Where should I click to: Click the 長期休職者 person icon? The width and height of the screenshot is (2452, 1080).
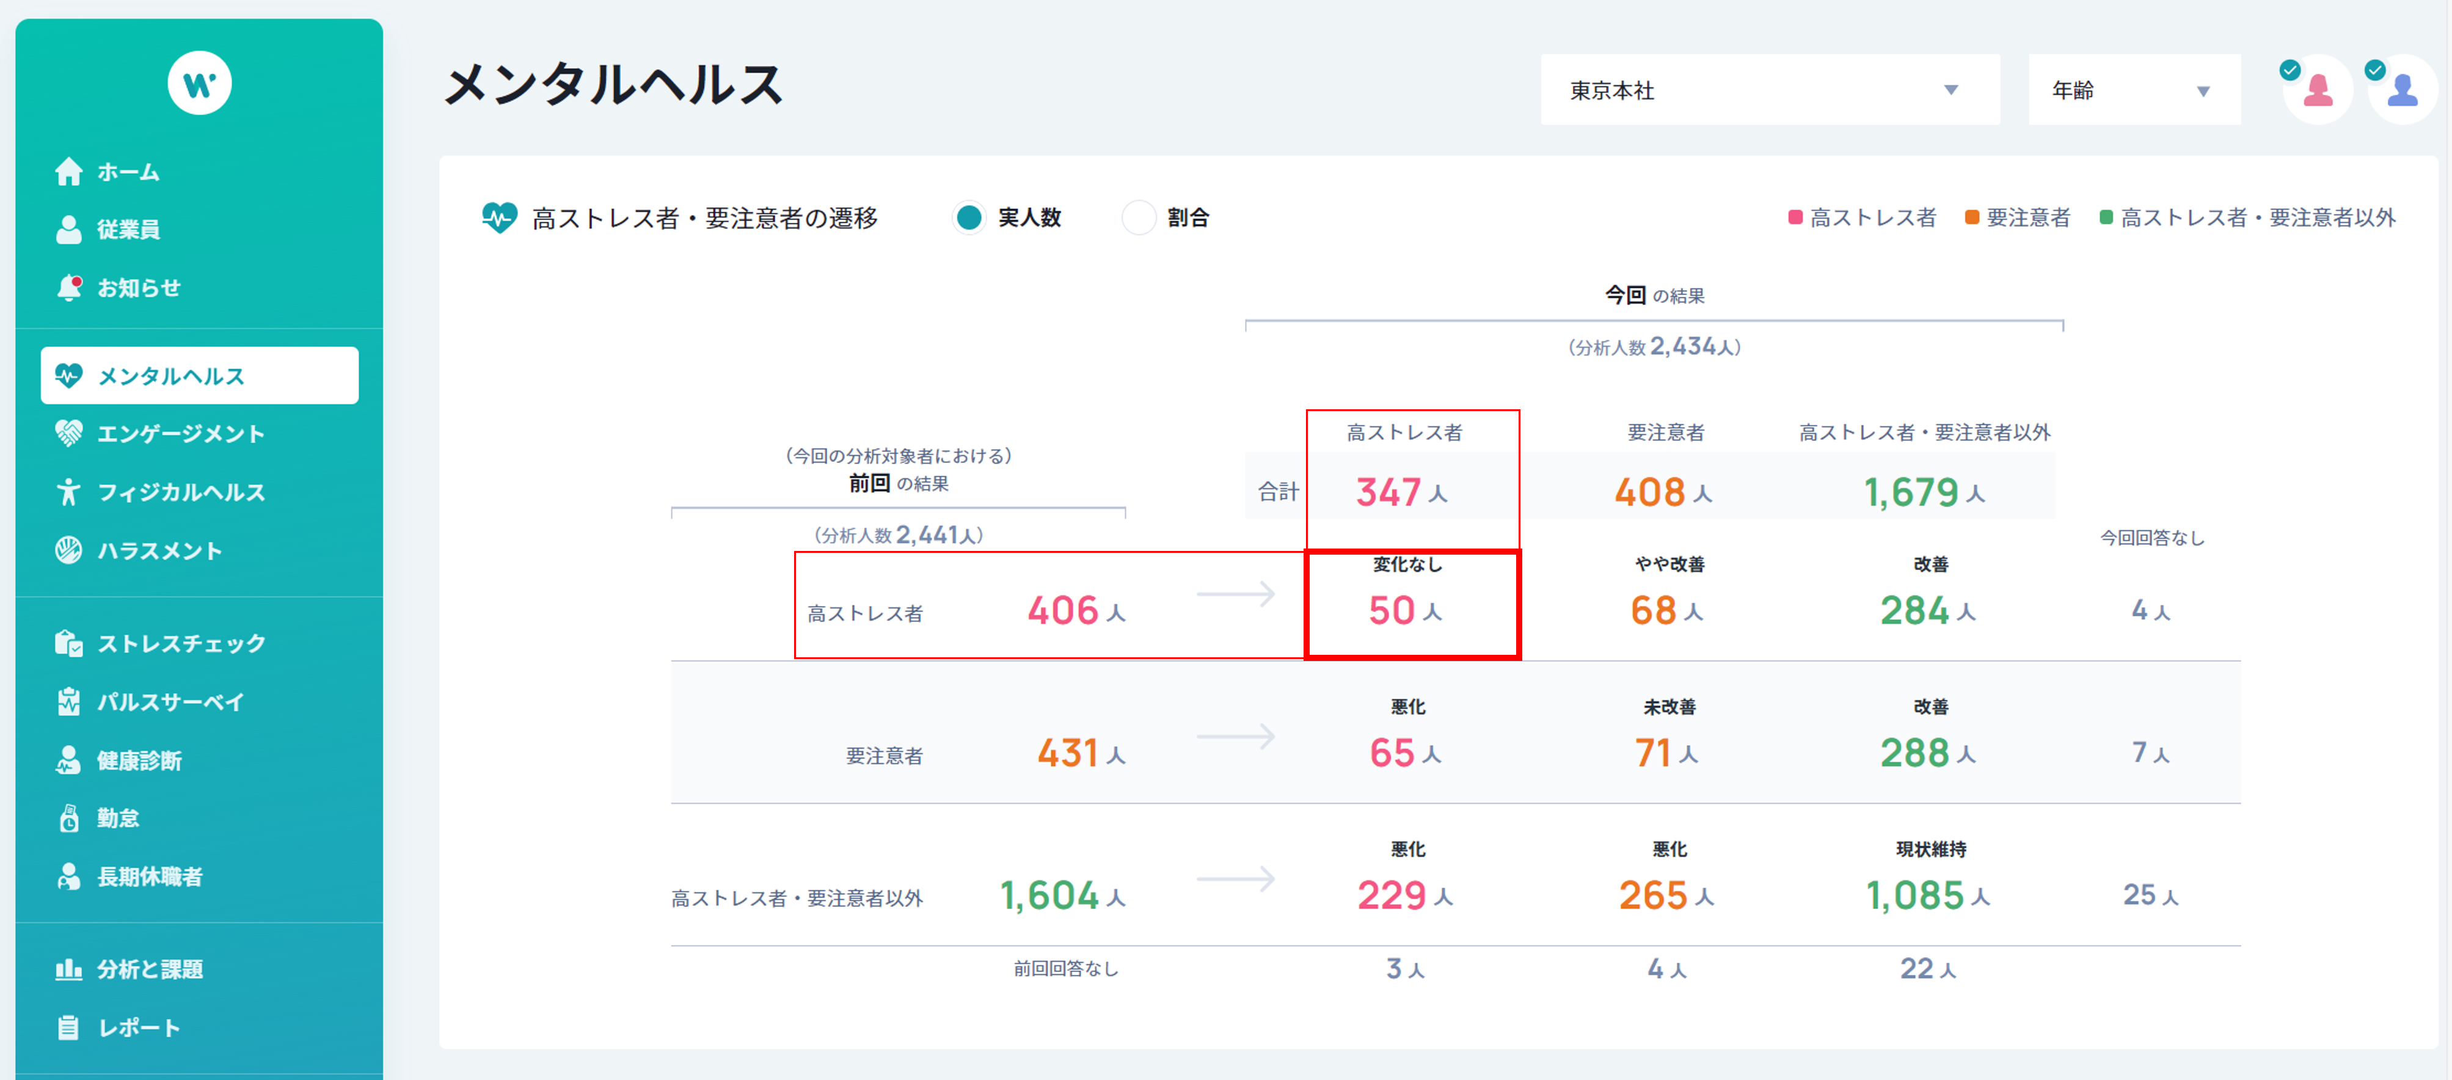tap(68, 877)
